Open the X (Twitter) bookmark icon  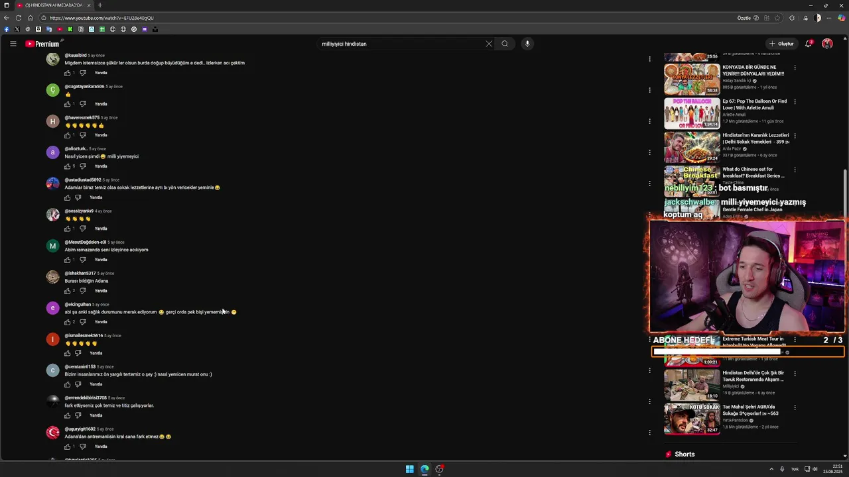click(x=17, y=29)
